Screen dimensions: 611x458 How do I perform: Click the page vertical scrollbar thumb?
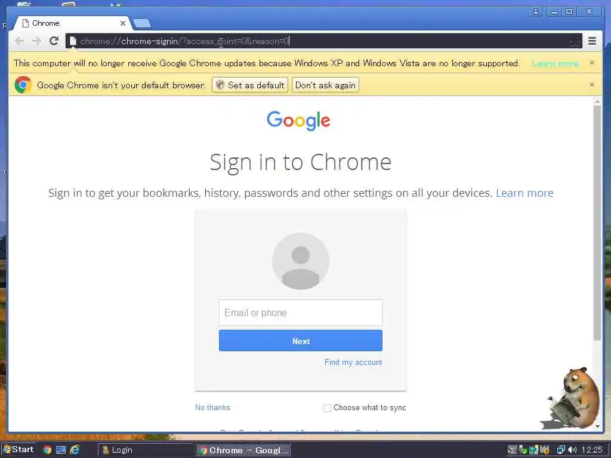tap(597, 223)
